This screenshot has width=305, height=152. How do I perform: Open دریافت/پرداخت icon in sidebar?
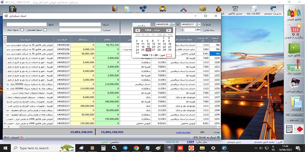294,84
